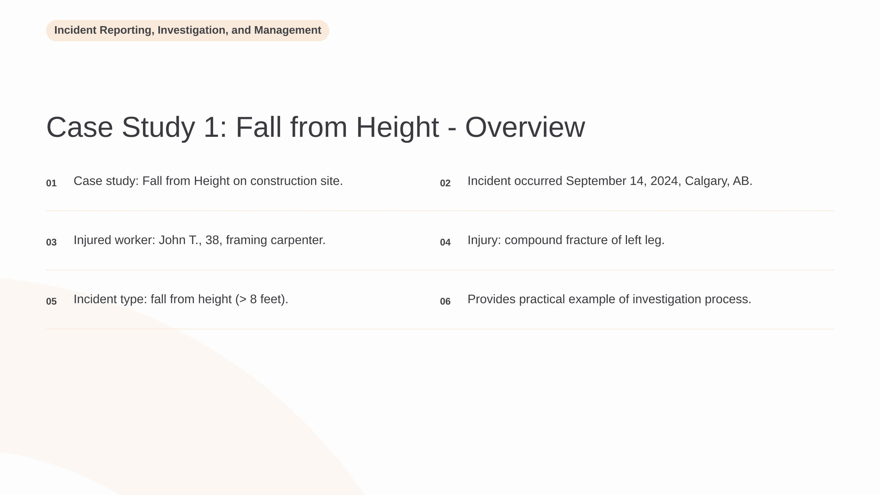Select the incident date September 14, 2024 line
The image size is (880, 495).
click(610, 181)
